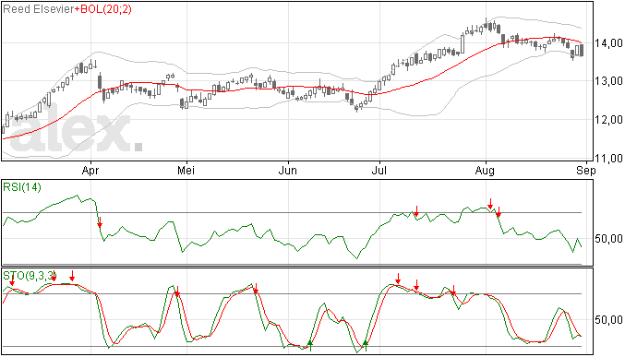This screenshot has width=637, height=357.
Task: Click the 'Aug' date axis label
Action: coord(485,171)
